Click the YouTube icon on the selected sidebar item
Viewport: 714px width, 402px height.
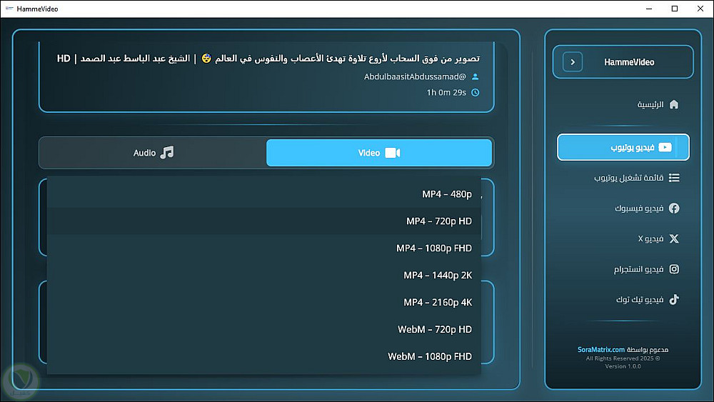(x=665, y=147)
